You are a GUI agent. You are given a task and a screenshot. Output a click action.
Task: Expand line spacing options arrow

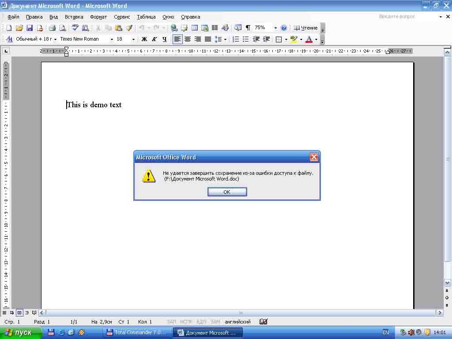[x=225, y=39]
